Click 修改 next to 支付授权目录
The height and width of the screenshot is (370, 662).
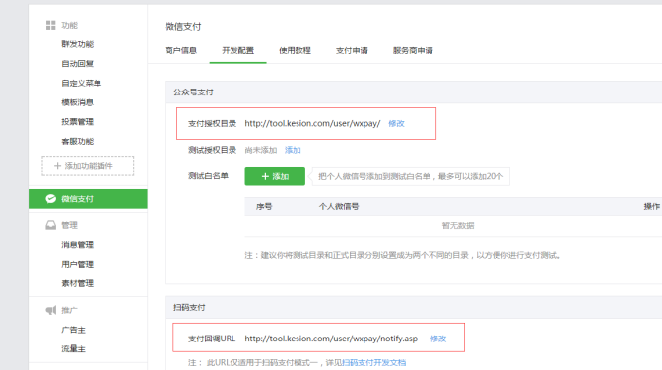(396, 123)
